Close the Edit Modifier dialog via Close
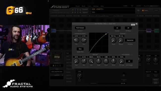The image size is (161, 91). 133,25
